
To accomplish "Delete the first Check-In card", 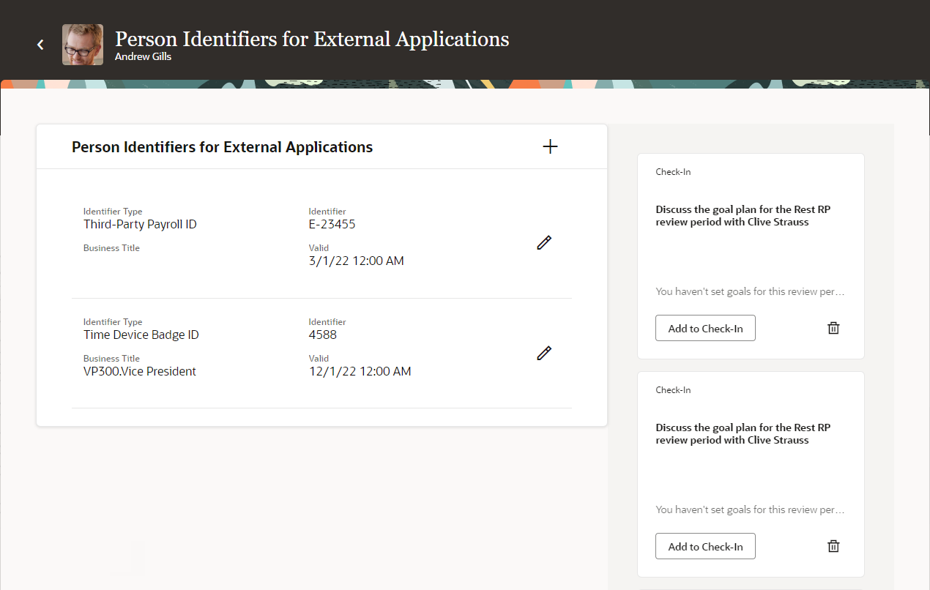I will coord(833,328).
